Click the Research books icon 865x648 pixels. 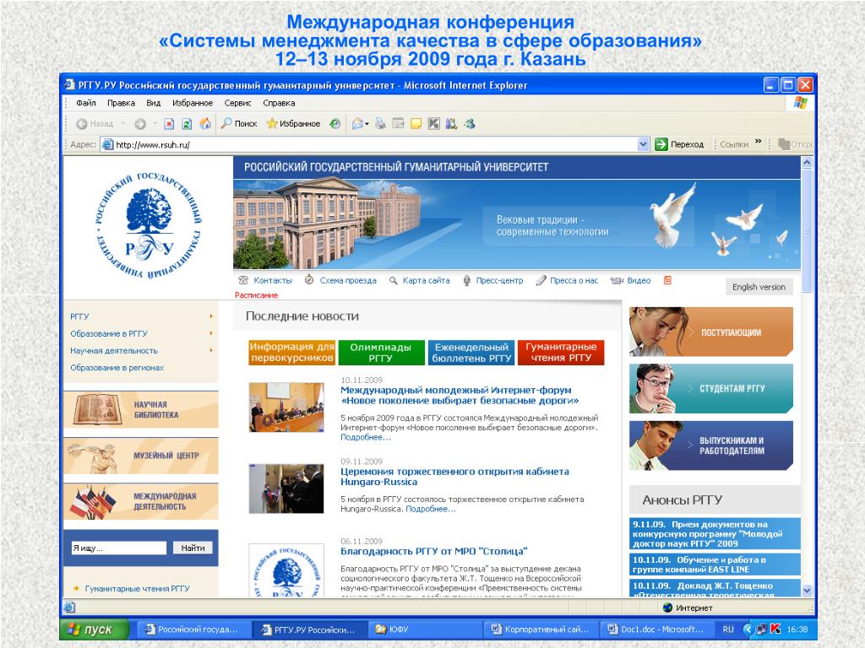coord(451,123)
